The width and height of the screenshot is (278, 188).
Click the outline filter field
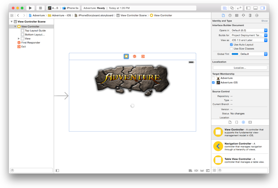pyautogui.click(x=31, y=170)
